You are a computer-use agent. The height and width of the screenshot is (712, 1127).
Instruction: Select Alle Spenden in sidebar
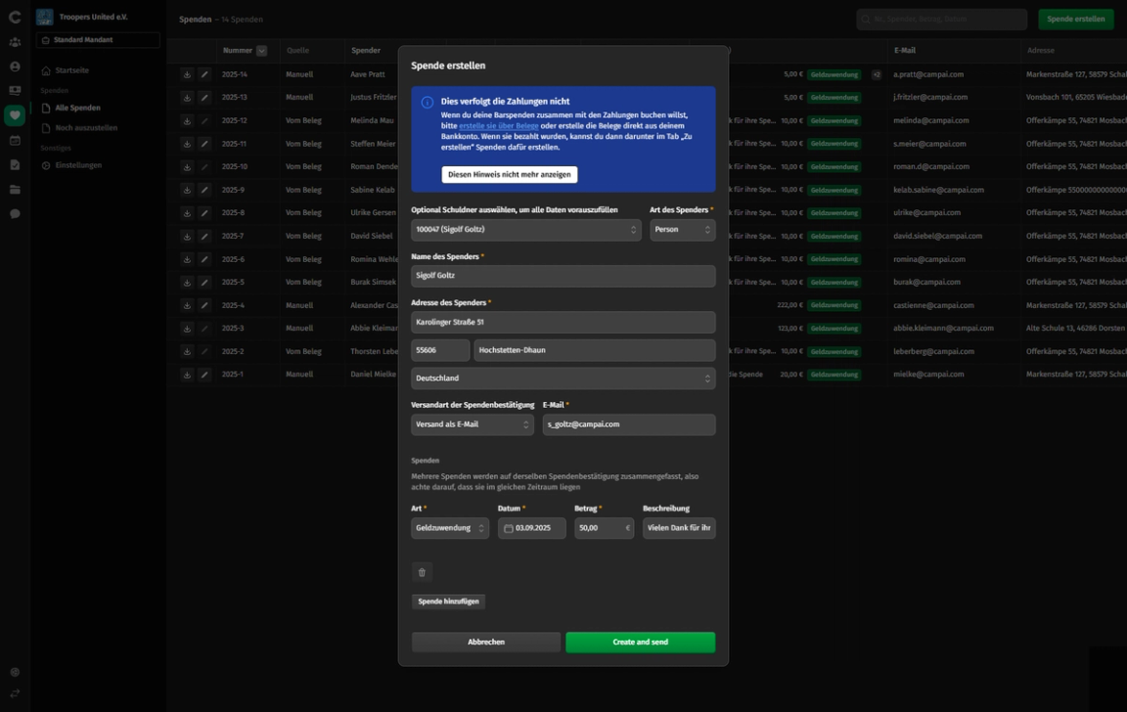tap(77, 108)
